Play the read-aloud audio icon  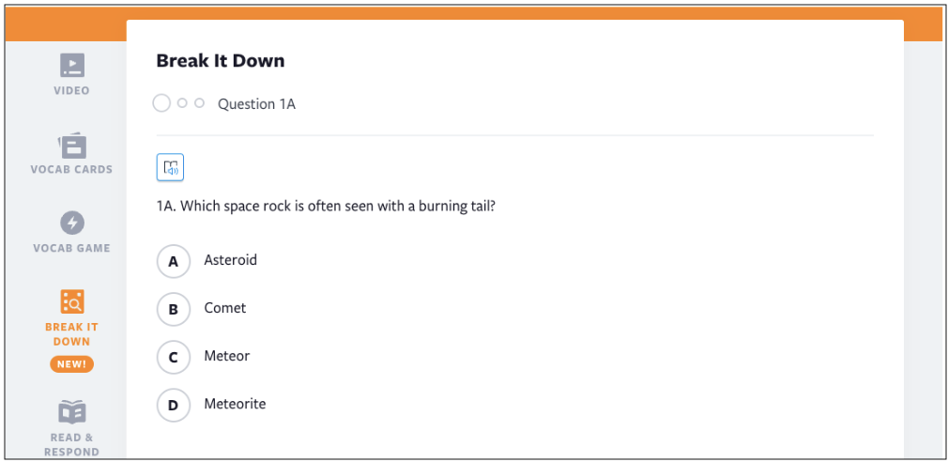tap(170, 167)
